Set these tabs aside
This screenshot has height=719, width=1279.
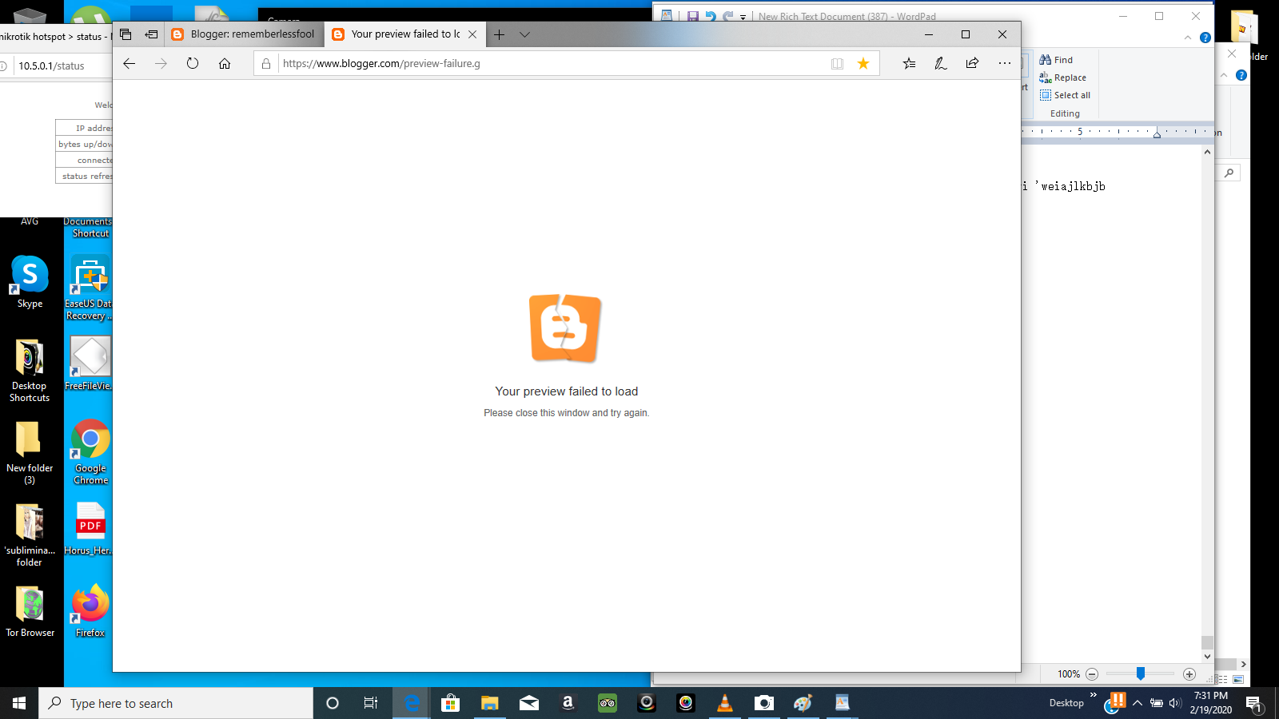[151, 34]
